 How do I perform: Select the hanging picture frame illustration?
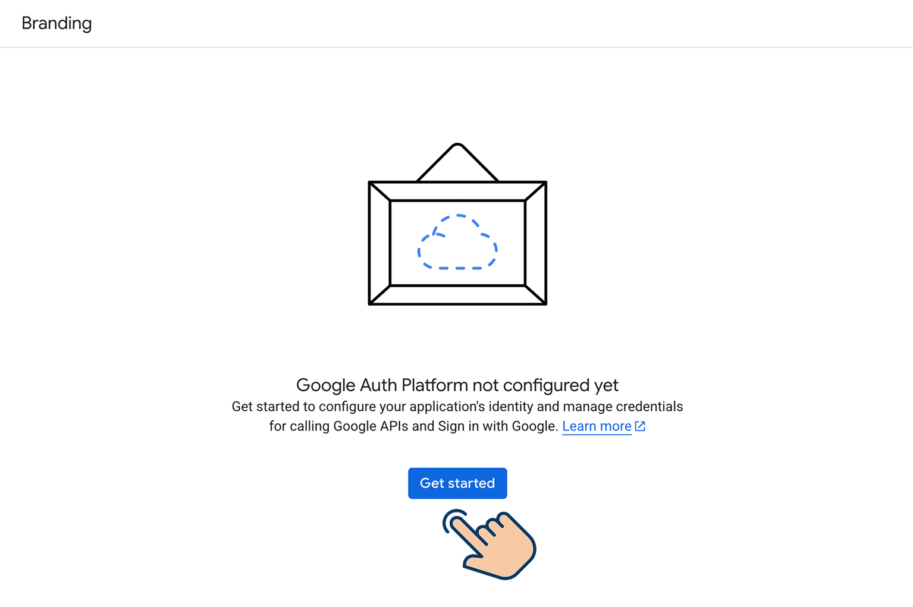pos(457,224)
